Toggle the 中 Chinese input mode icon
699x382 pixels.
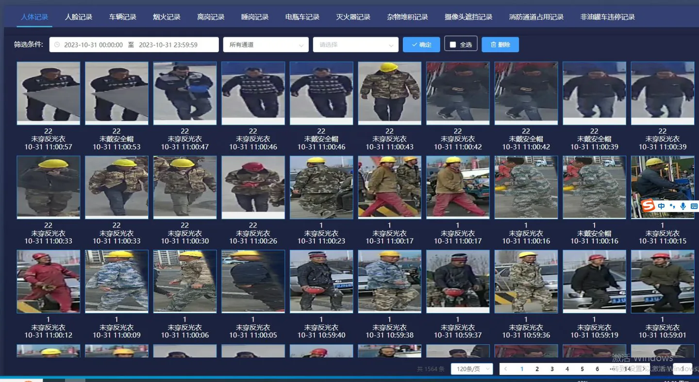coord(662,206)
